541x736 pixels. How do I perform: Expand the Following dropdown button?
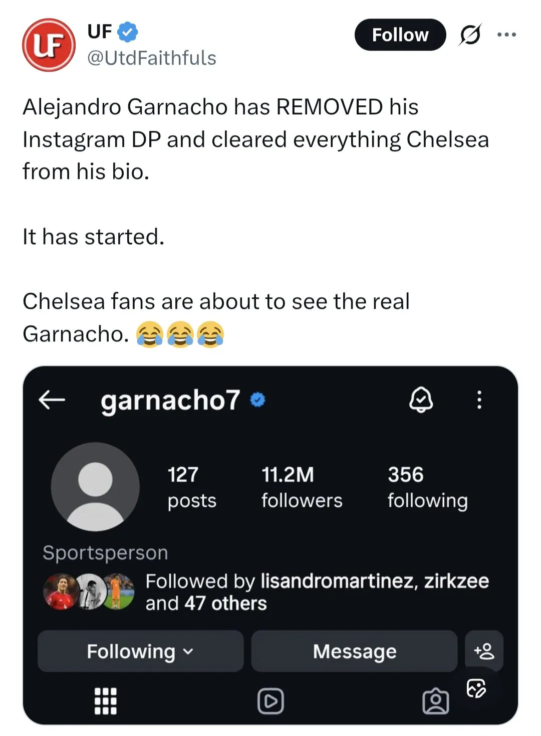click(x=140, y=651)
